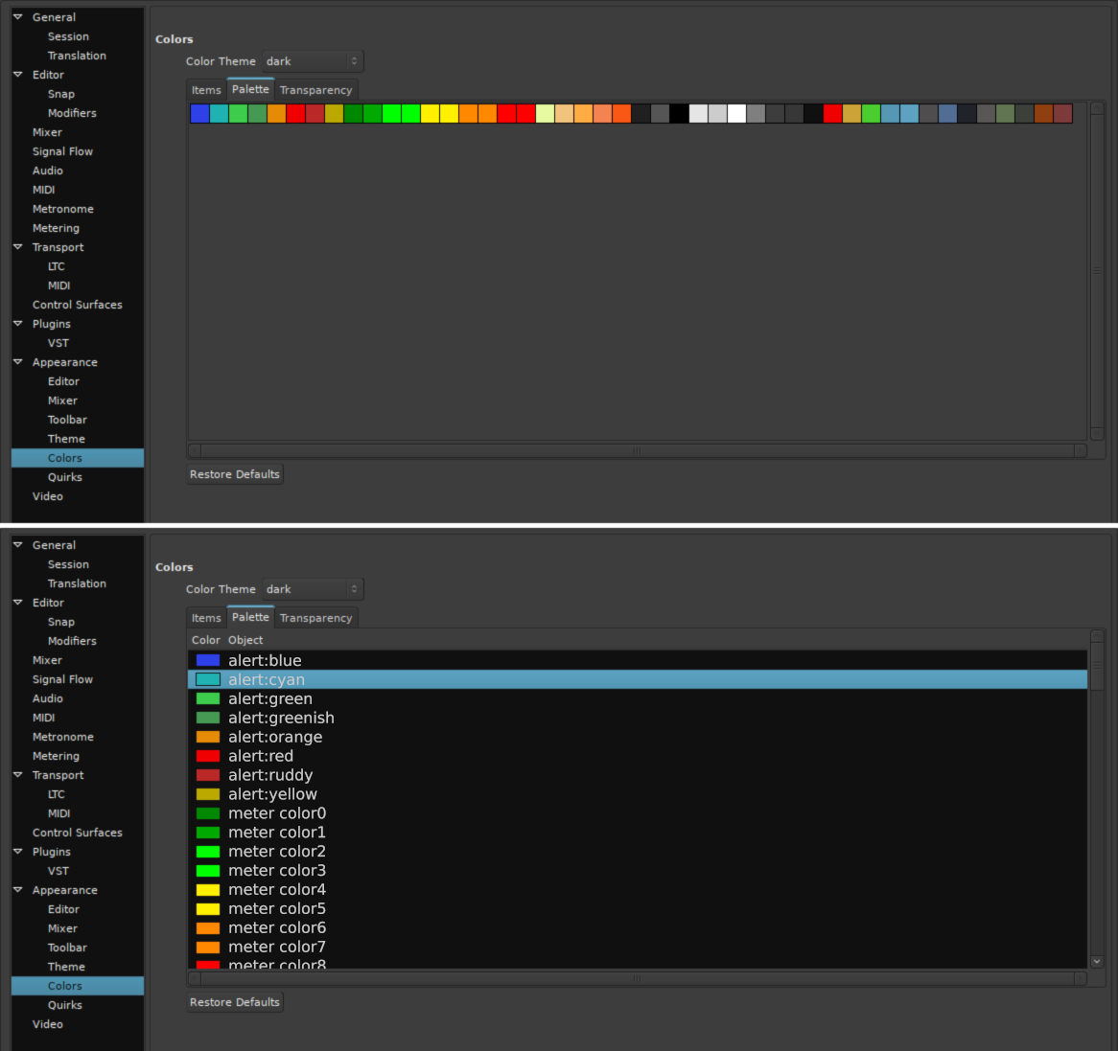Switch to the Items tab above the color list
Image resolution: width=1118 pixels, height=1051 pixels.
point(206,618)
